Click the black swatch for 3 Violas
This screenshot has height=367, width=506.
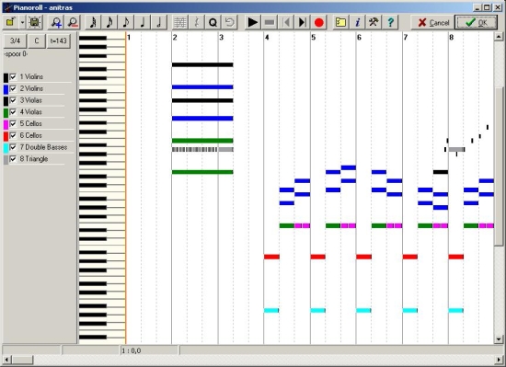6,101
